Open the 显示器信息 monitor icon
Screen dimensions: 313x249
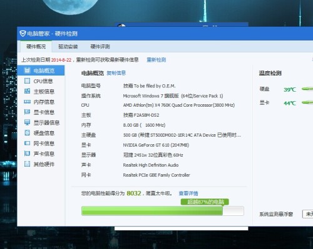click(27, 122)
